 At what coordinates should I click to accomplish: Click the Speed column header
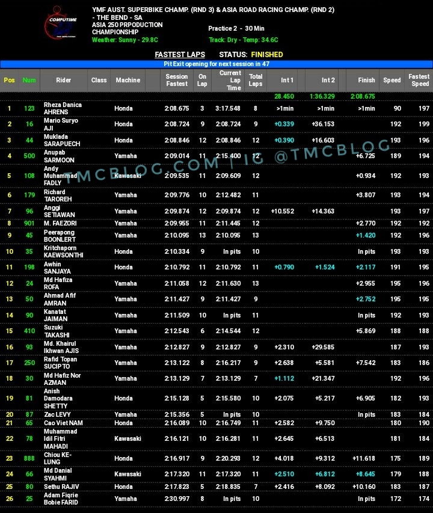point(392,80)
